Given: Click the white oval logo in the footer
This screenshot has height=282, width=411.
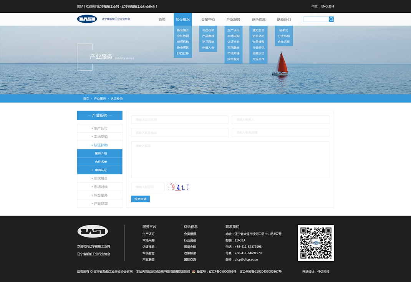Looking at the screenshot, I should pos(93,231).
